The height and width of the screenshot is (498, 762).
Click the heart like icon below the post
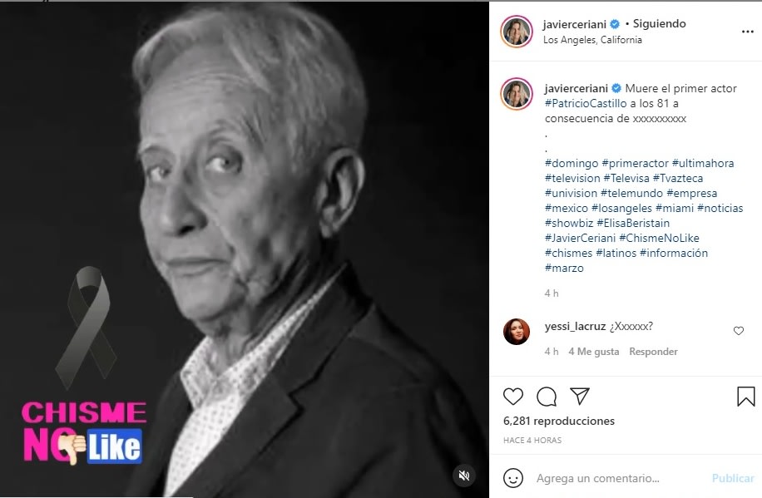tap(514, 397)
